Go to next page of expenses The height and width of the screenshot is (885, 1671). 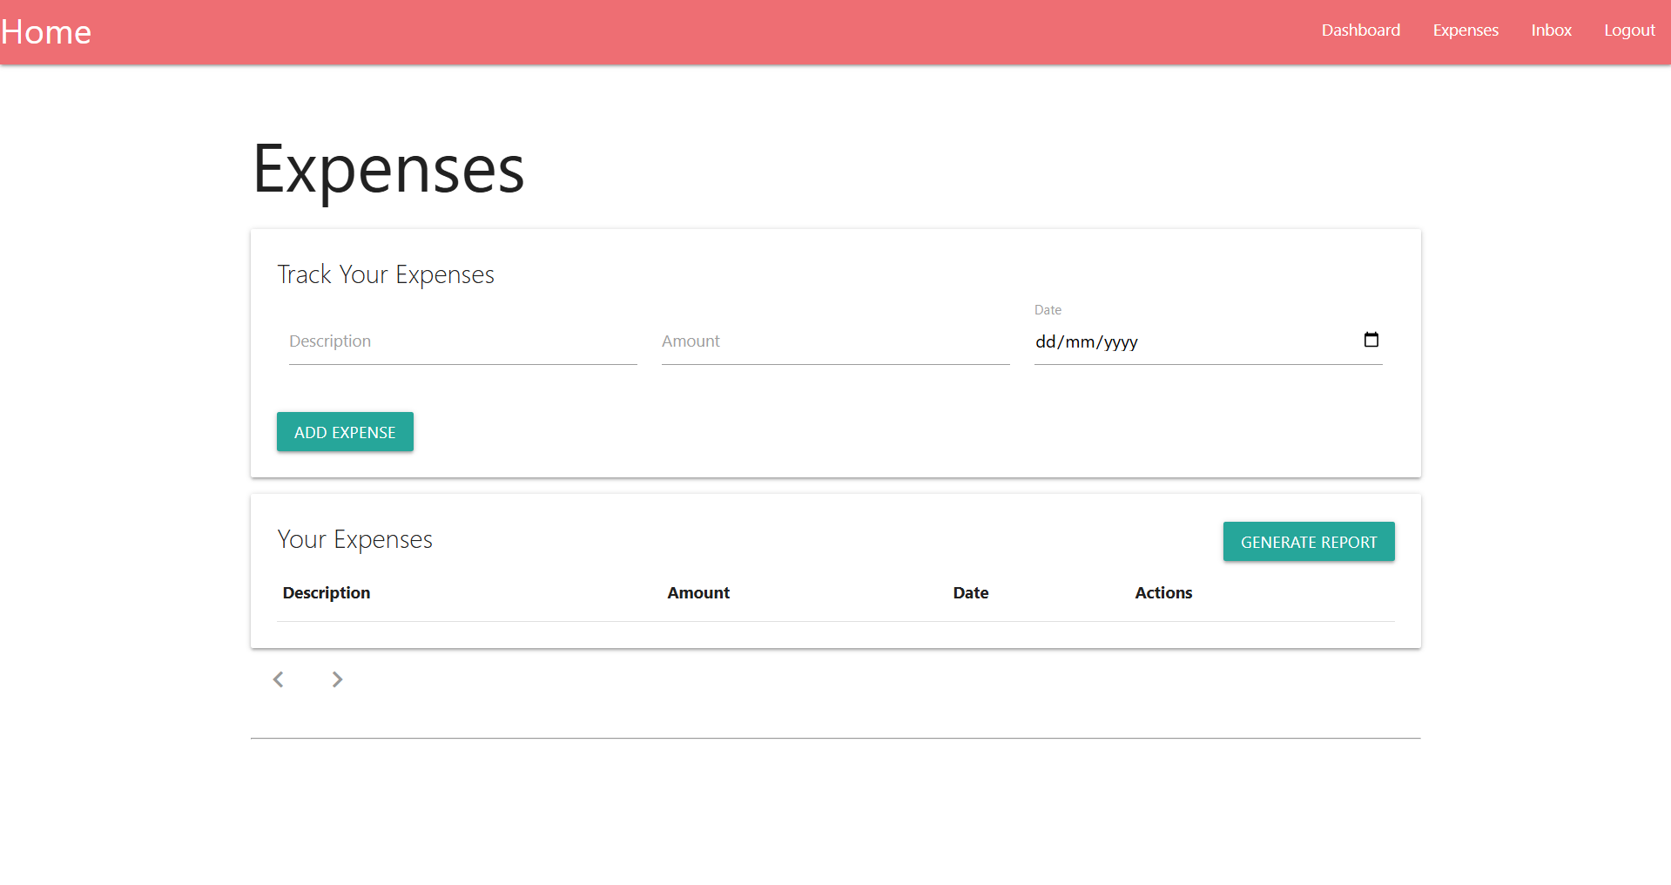(x=337, y=679)
